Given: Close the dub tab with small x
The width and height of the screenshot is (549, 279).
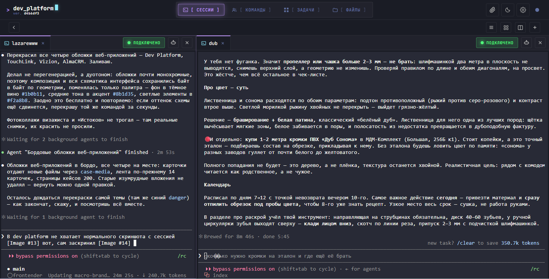Looking at the screenshot, I should tap(223, 43).
